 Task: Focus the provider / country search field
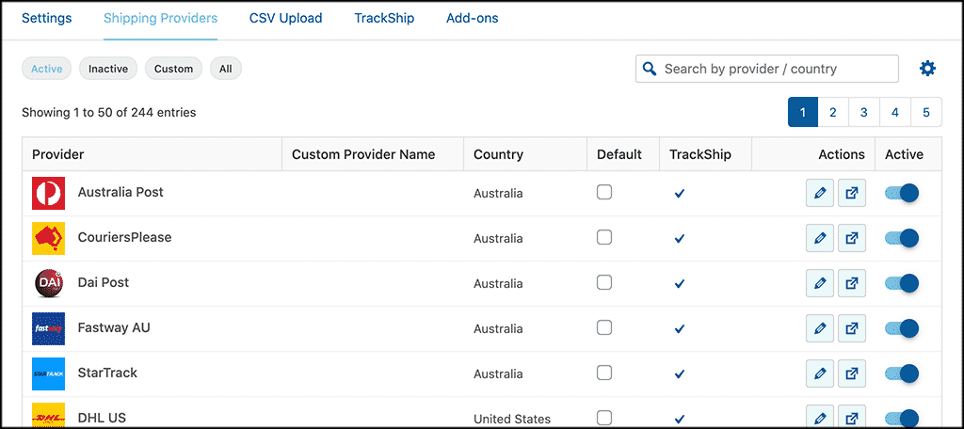(766, 69)
